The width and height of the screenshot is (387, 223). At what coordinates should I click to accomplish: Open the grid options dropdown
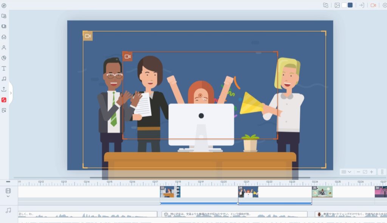tap(346, 172)
